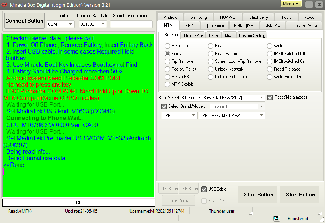
Task: Open the Menu dropdown in title bar
Action: point(291,4)
